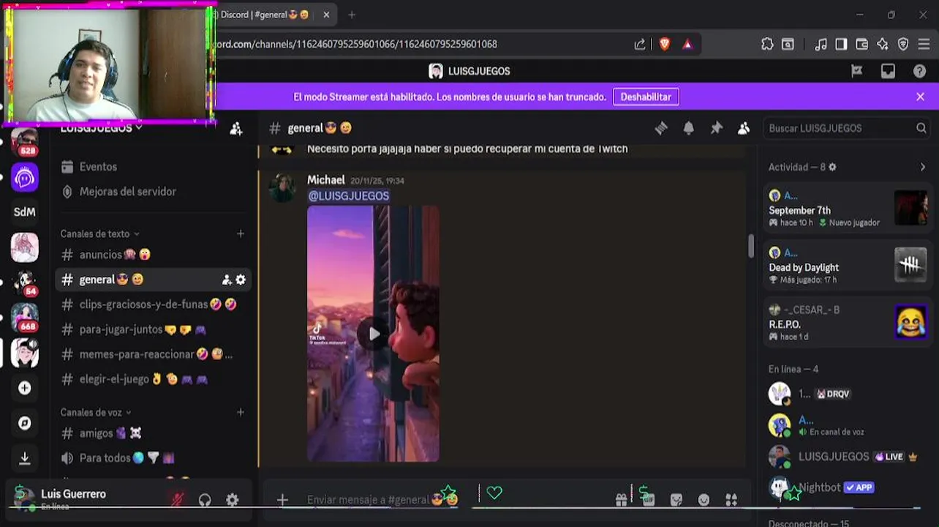
Task: Show pinned messages pin icon
Action: pos(716,128)
